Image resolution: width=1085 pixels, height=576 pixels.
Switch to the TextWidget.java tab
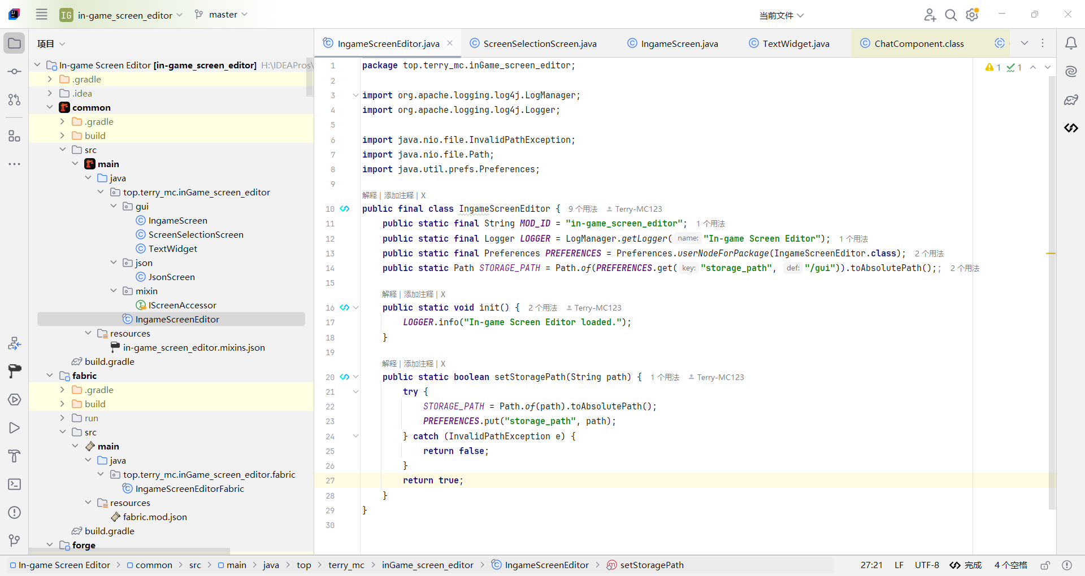795,43
